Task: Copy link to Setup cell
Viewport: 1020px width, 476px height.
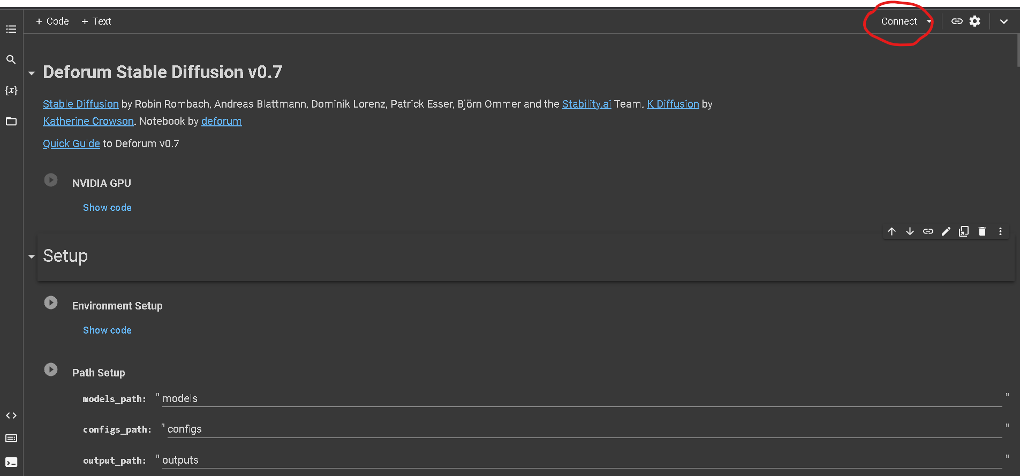Action: (928, 231)
